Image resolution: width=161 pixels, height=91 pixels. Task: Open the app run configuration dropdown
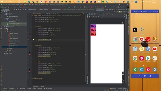click(69, 7)
